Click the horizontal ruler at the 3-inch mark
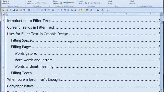 (x=79, y=14)
